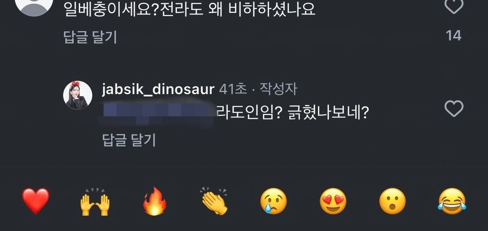Image resolution: width=488 pixels, height=231 pixels.
Task: Select the raised hands emoji
Action: point(95,201)
